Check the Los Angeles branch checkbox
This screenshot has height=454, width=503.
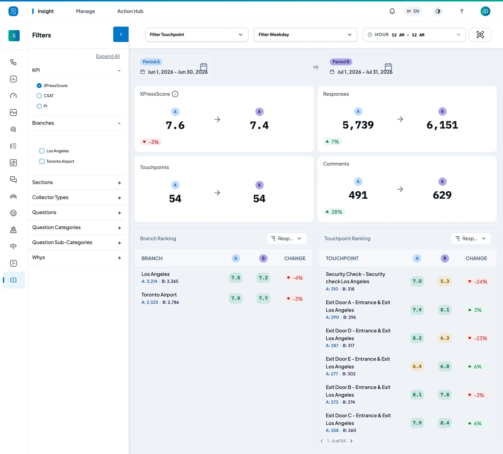pos(42,151)
